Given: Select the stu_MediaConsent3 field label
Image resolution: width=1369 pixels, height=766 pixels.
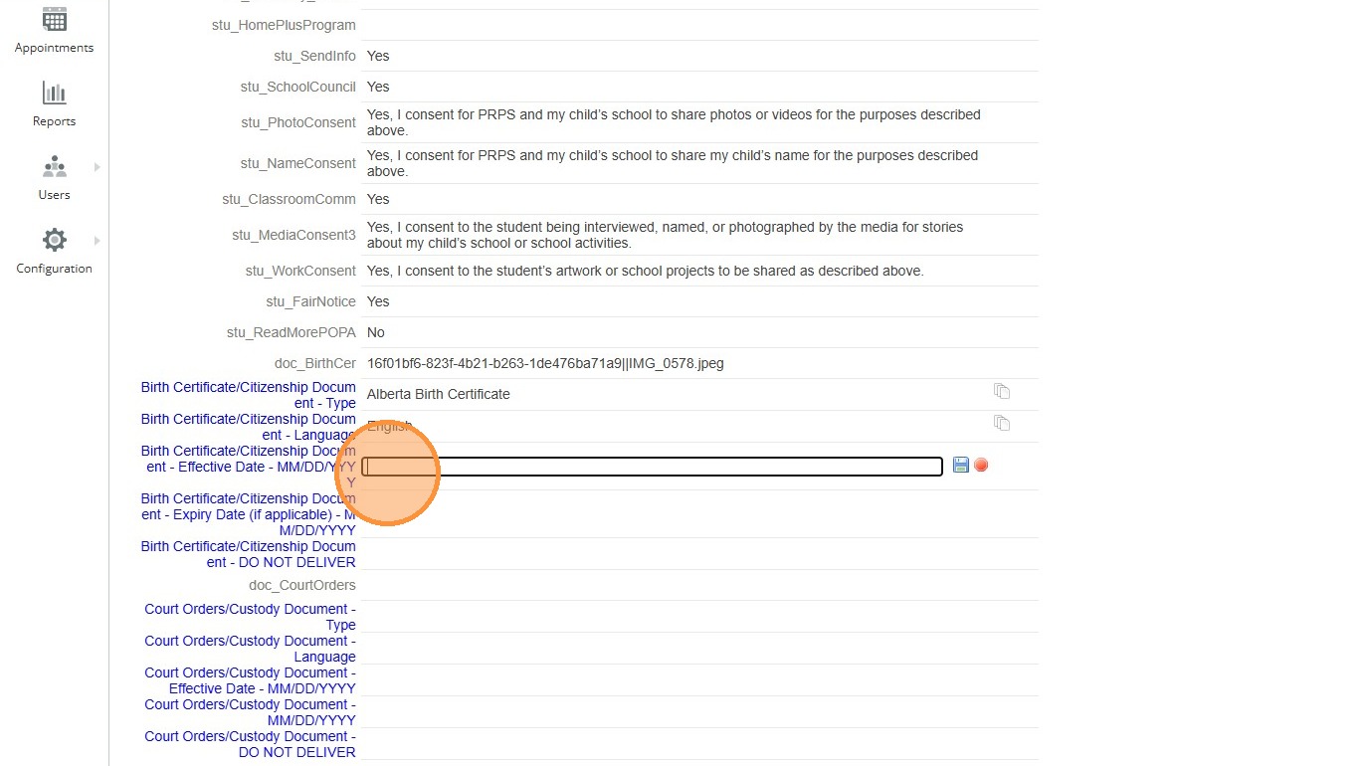Looking at the screenshot, I should tap(293, 235).
